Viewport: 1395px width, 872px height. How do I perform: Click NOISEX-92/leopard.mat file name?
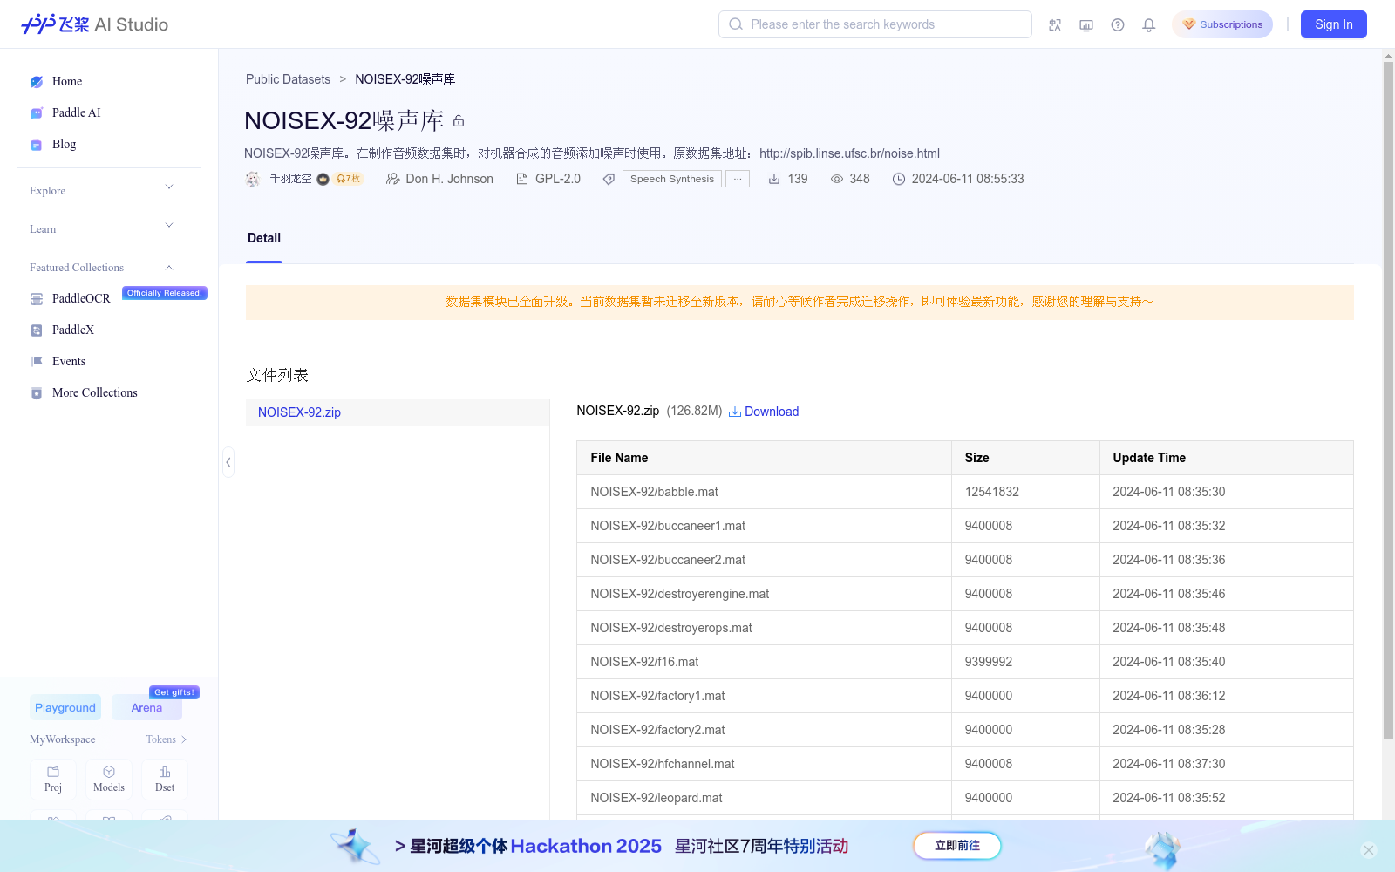[657, 798]
